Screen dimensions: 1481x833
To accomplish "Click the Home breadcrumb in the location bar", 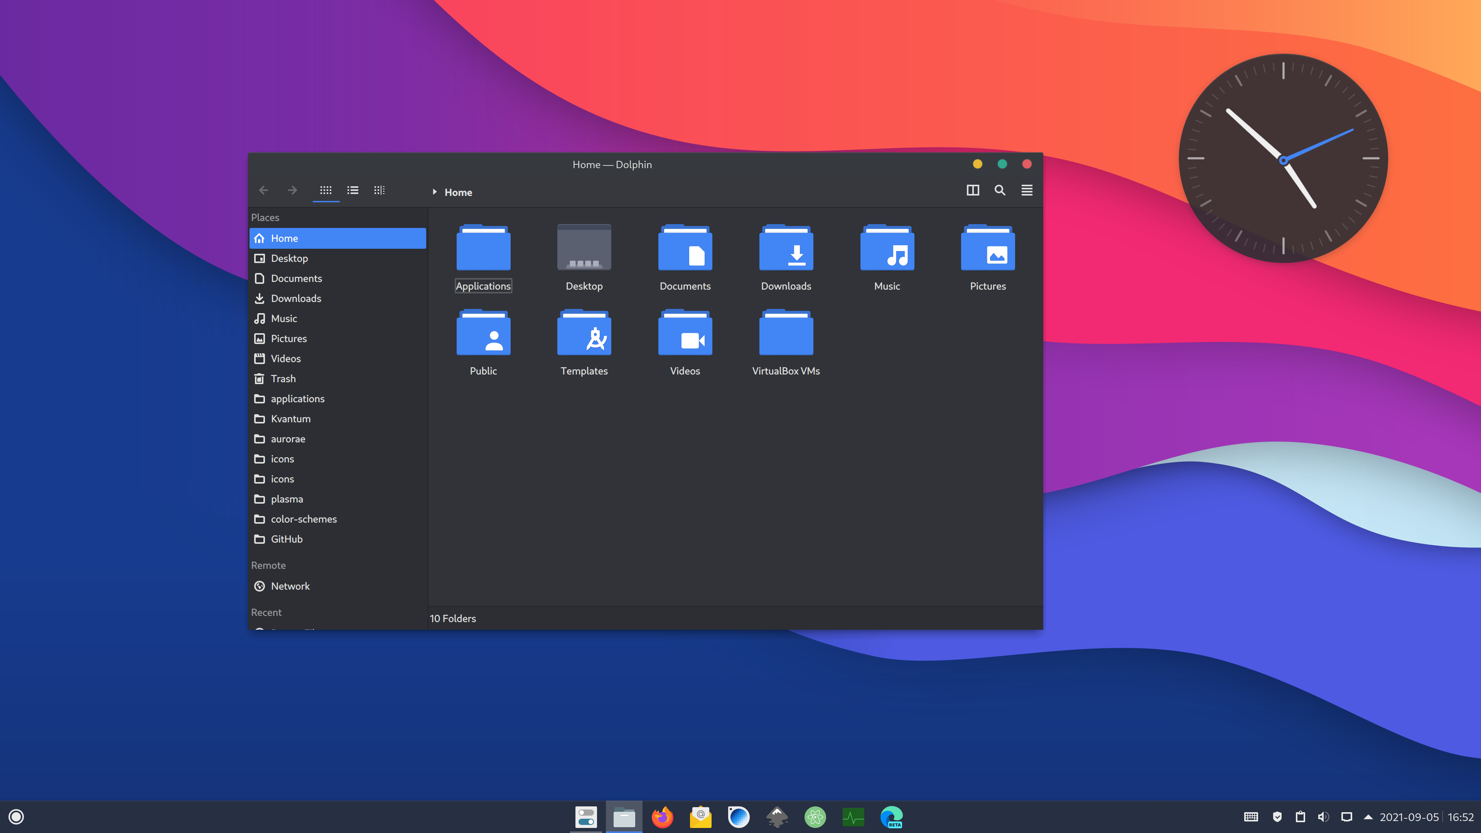I will 458,192.
